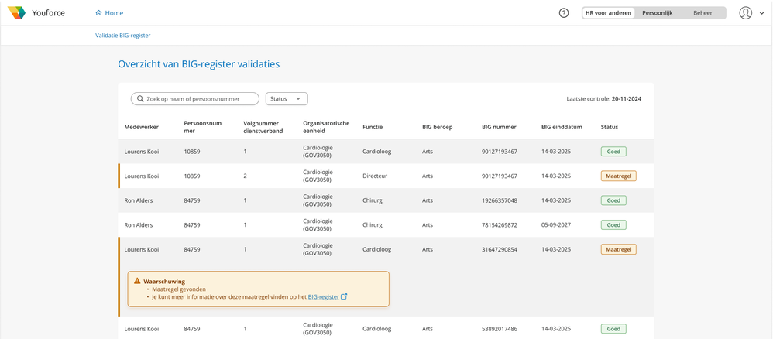
Task: Switch to HR voor anderen mode
Action: click(x=608, y=13)
